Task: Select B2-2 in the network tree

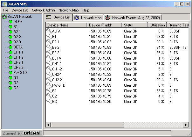Action: pyautogui.click(x=17, y=37)
